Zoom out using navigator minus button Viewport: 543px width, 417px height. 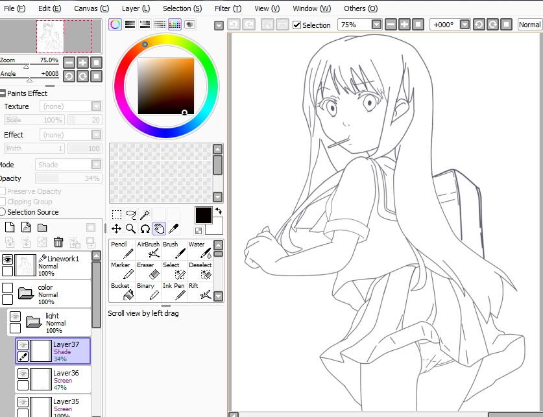click(x=69, y=63)
